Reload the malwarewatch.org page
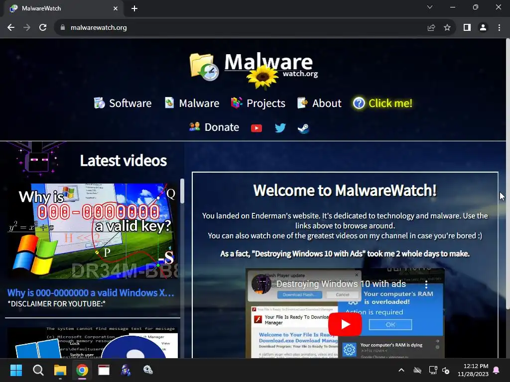510x382 pixels. pyautogui.click(x=43, y=28)
